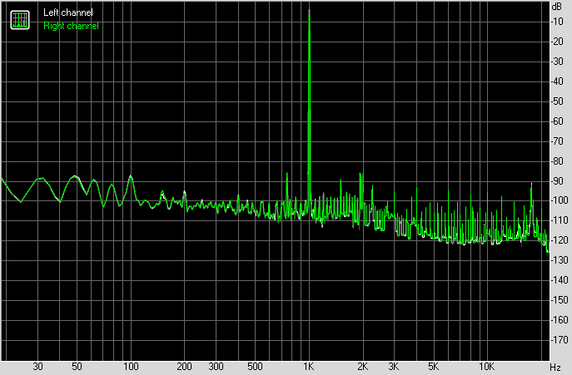The image size is (572, 375).
Task: Click the "-170" dB axis label
Action: 560,340
